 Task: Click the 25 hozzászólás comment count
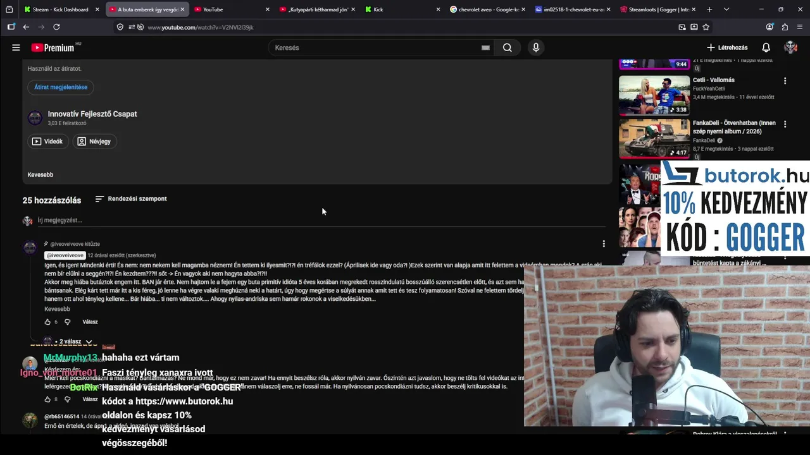(x=52, y=200)
